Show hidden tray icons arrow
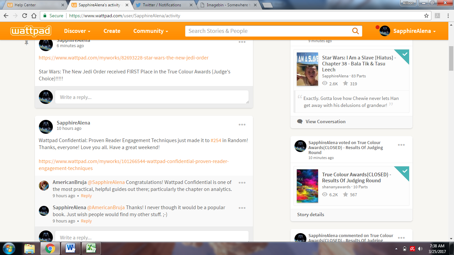454x255 pixels. coord(396,248)
